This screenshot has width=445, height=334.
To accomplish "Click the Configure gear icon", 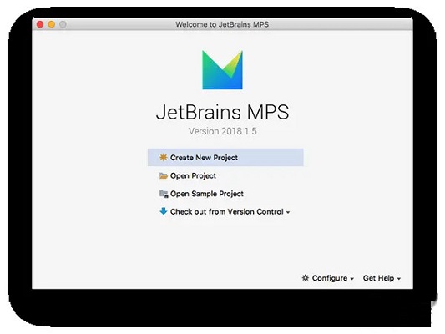I will pyautogui.click(x=306, y=278).
